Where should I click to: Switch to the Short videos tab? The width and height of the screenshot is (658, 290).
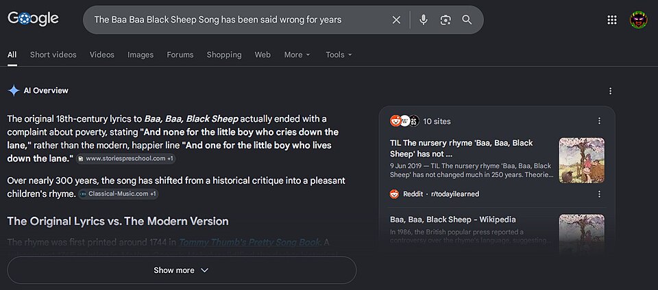coord(53,55)
